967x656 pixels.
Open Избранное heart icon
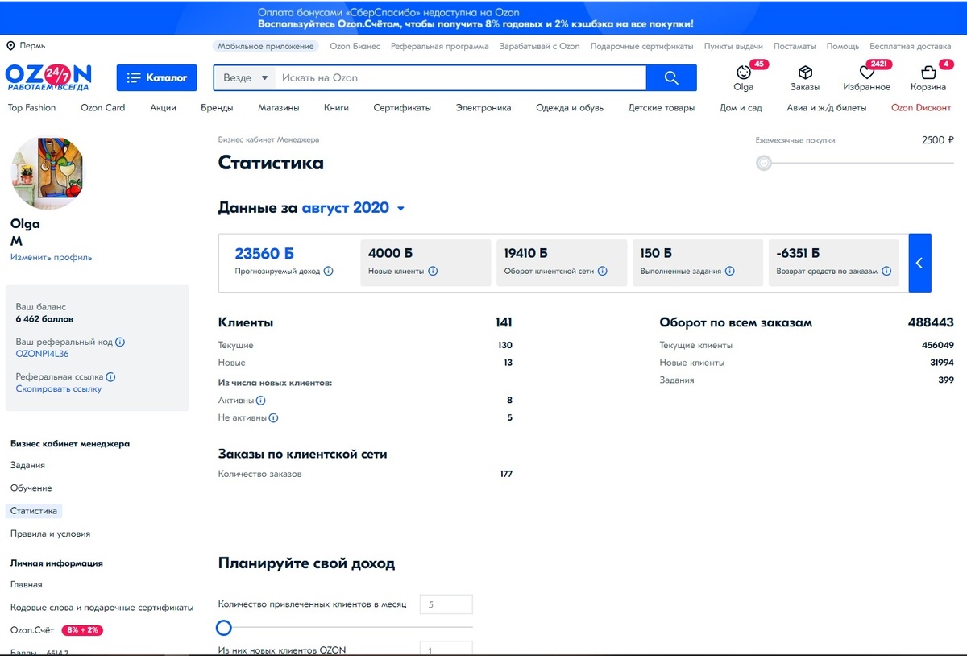(x=866, y=73)
